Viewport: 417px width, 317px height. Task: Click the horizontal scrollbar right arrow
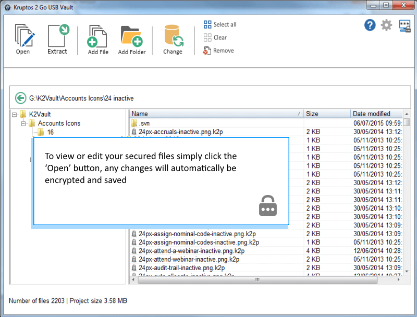[399, 280]
